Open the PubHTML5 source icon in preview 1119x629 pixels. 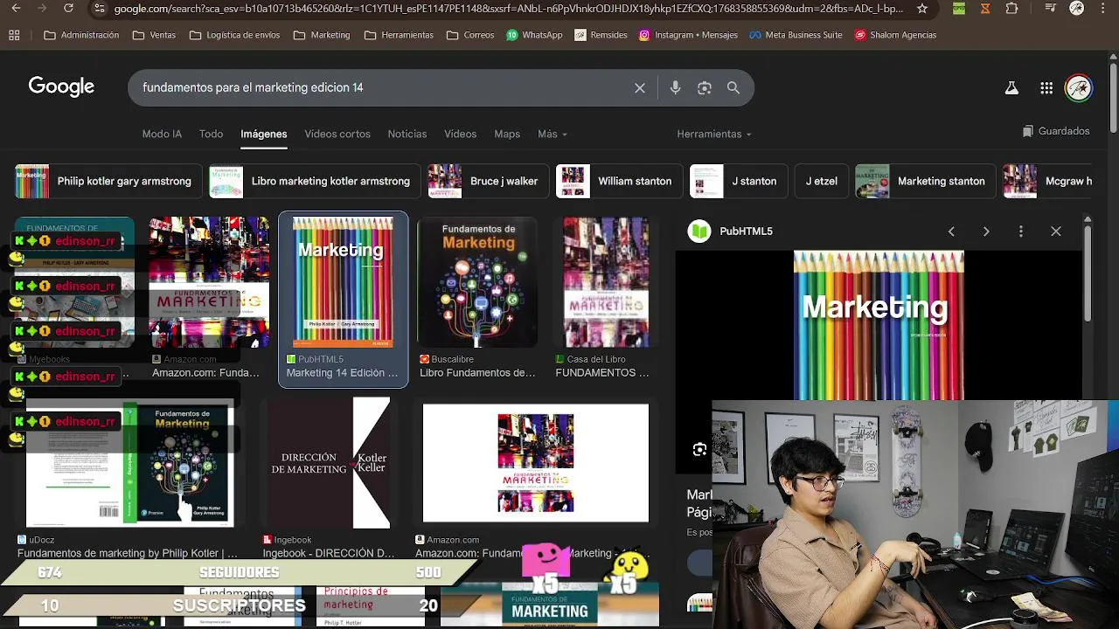pos(699,232)
